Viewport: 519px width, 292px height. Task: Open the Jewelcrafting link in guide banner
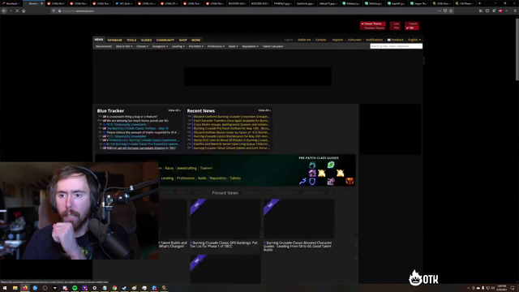point(187,168)
